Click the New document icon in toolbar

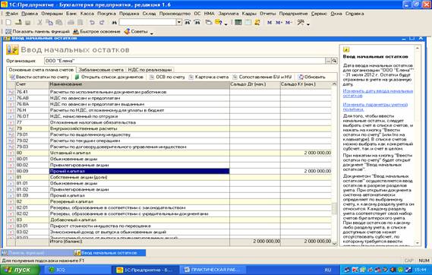click(x=8, y=23)
